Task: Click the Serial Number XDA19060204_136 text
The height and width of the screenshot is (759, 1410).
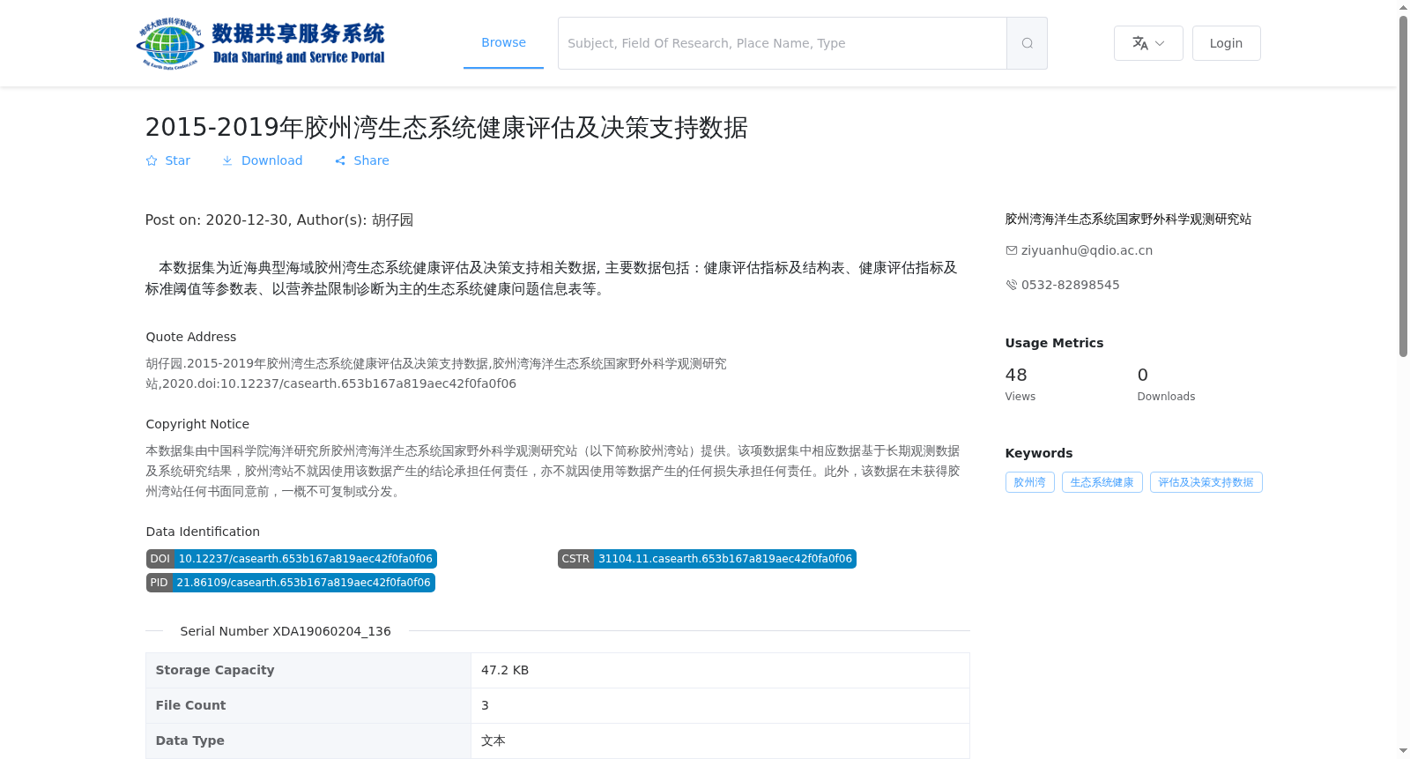Action: [286, 631]
